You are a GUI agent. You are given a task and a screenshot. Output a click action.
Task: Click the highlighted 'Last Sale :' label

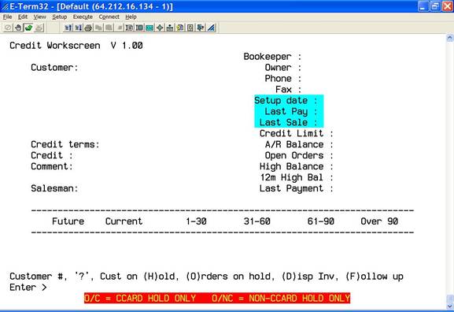coord(289,122)
